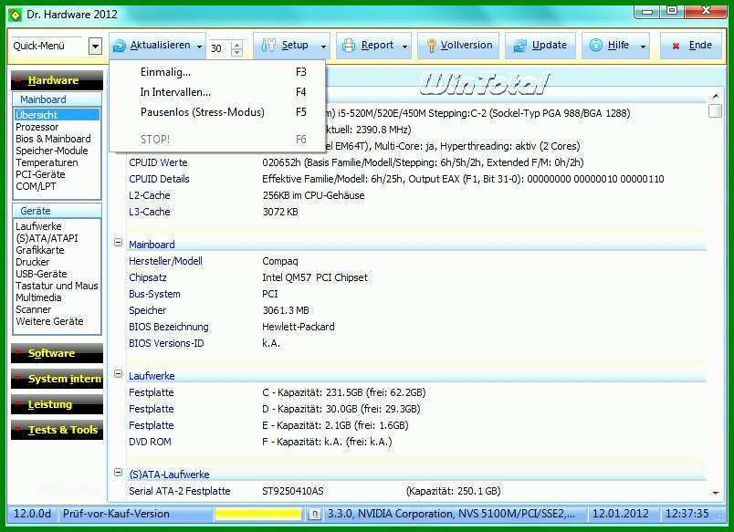This screenshot has height=532, width=734.
Task: Click the scrollbar down arrow
Action: (x=715, y=493)
